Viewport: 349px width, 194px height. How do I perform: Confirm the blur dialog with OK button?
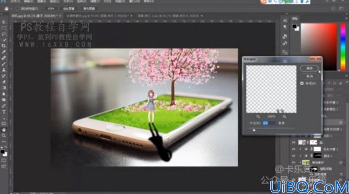click(309, 68)
